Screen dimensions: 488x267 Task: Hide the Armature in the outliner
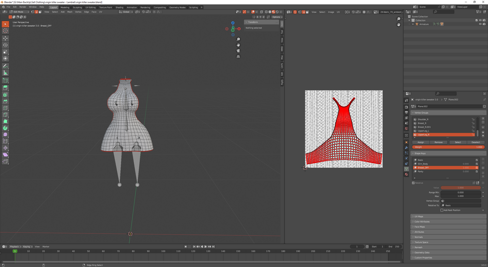pos(480,24)
